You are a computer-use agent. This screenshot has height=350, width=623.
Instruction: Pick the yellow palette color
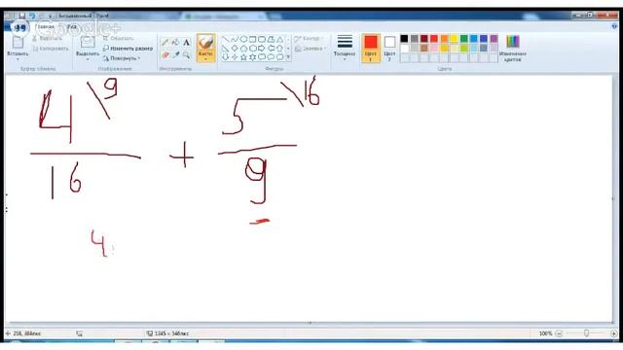[x=454, y=39]
